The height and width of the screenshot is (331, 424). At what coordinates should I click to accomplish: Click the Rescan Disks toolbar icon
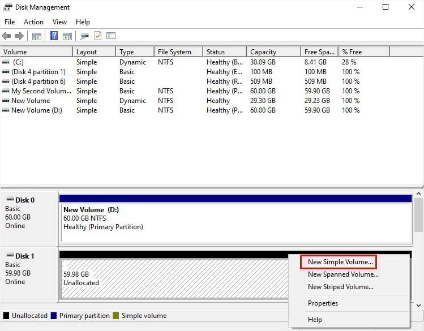pyautogui.click(x=84, y=36)
